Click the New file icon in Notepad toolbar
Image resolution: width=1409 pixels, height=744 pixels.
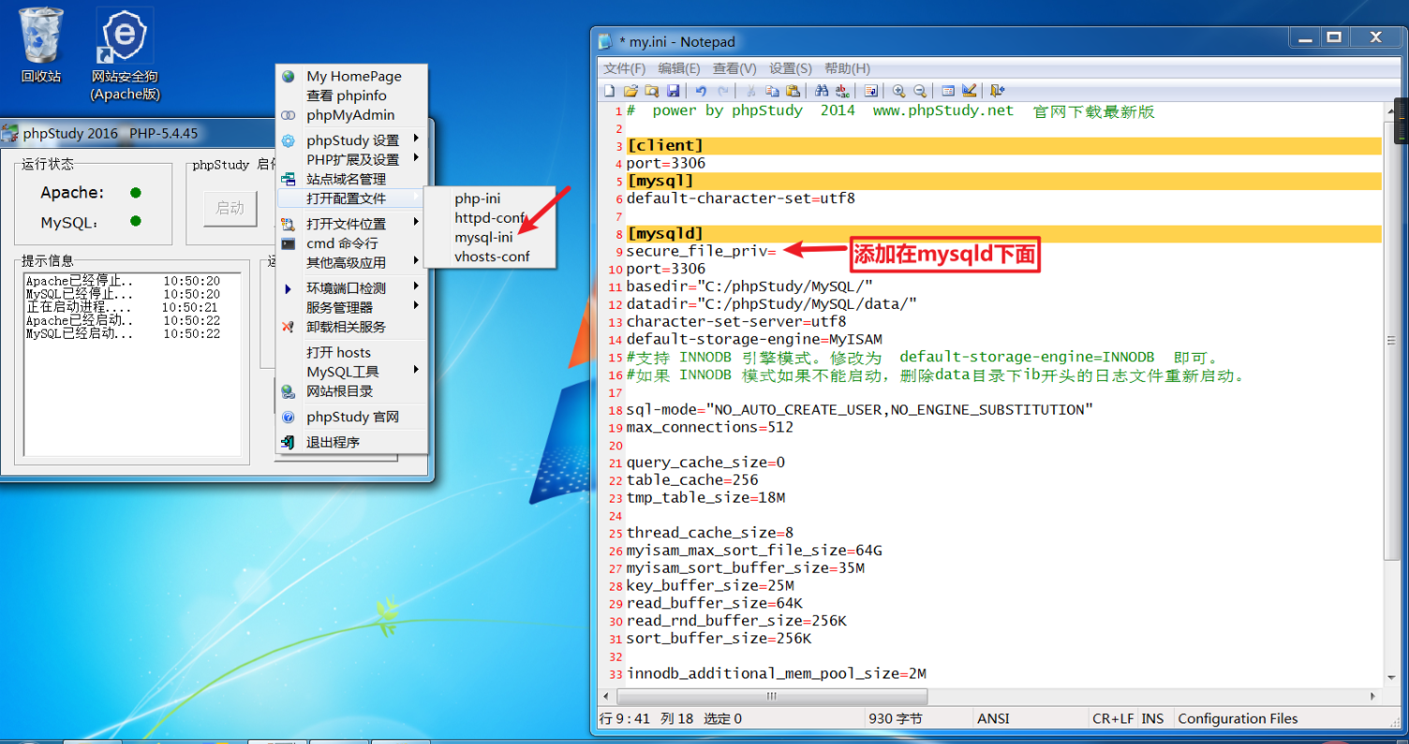pos(609,91)
